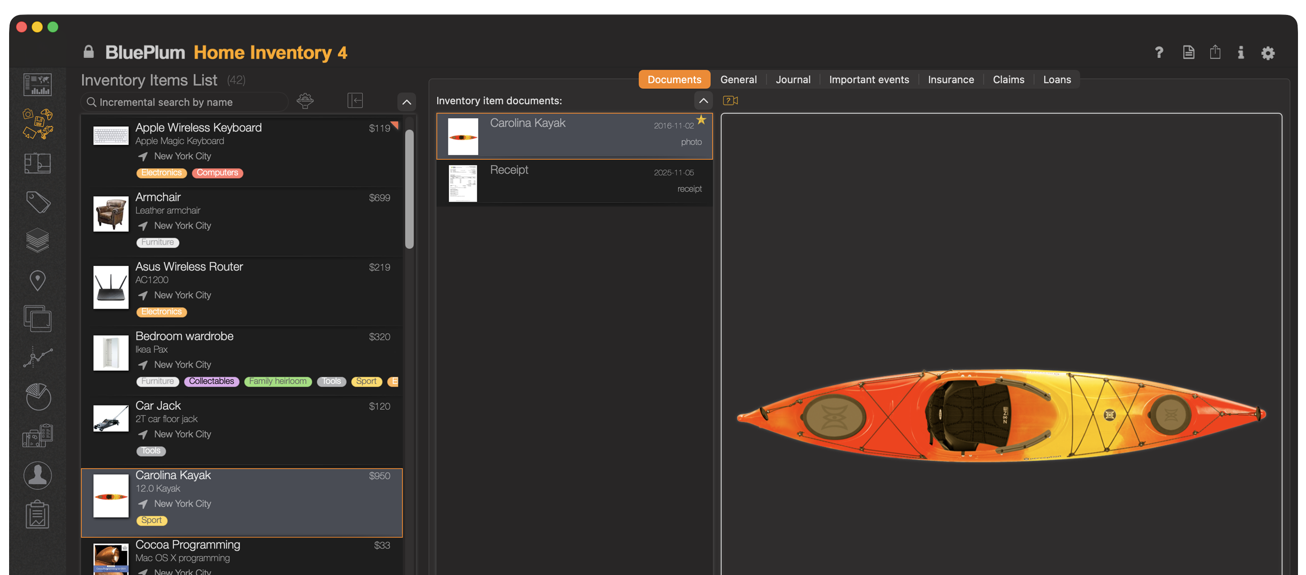Select the locations pin icon
This screenshot has height=575, width=1306.
click(37, 280)
